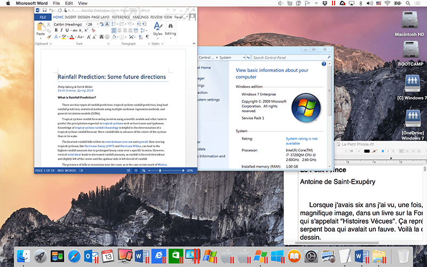Click the System breadcrumb in Control Panel address bar
Image resolution: width=427 pixels, height=267 pixels.
[225, 58]
